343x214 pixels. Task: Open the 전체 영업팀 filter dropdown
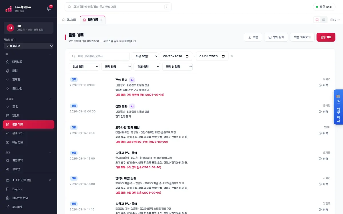click(178, 66)
